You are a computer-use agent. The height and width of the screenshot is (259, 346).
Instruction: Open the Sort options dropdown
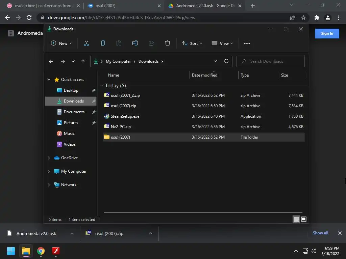click(192, 44)
